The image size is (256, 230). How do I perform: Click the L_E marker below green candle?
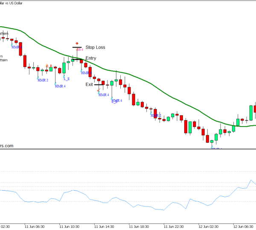click(67, 78)
